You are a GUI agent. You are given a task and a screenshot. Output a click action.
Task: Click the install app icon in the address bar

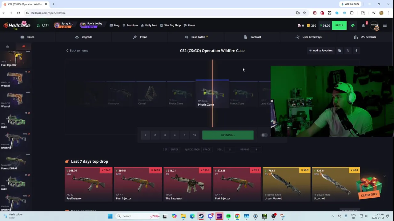[x=298, y=13]
